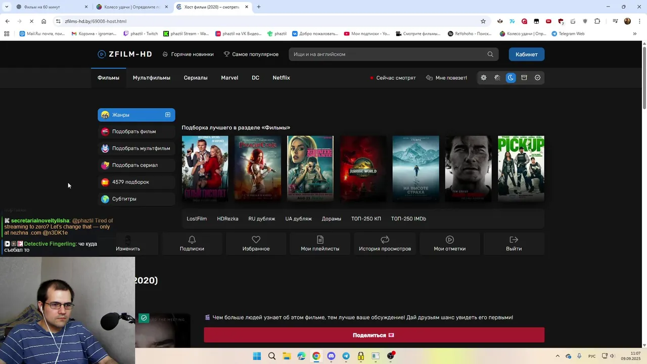Toggle the dark moon theme
This screenshot has height=364, width=647.
pos(511,78)
